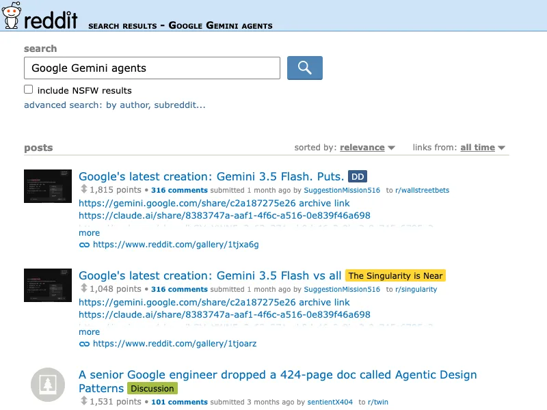Go to r/twin subreddit
547x410 pixels.
coord(378,402)
